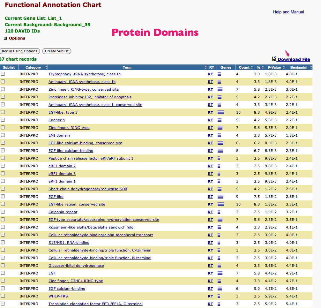Open the EGF-like calcium-binding term link

point(71,151)
